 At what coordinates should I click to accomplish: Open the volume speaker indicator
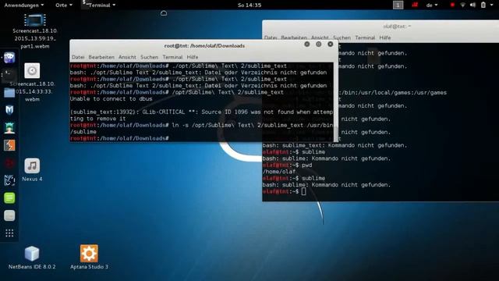point(473,5)
